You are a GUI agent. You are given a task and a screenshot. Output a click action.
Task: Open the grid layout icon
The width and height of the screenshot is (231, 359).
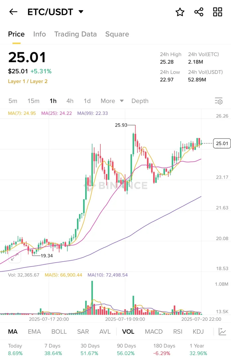(218, 12)
